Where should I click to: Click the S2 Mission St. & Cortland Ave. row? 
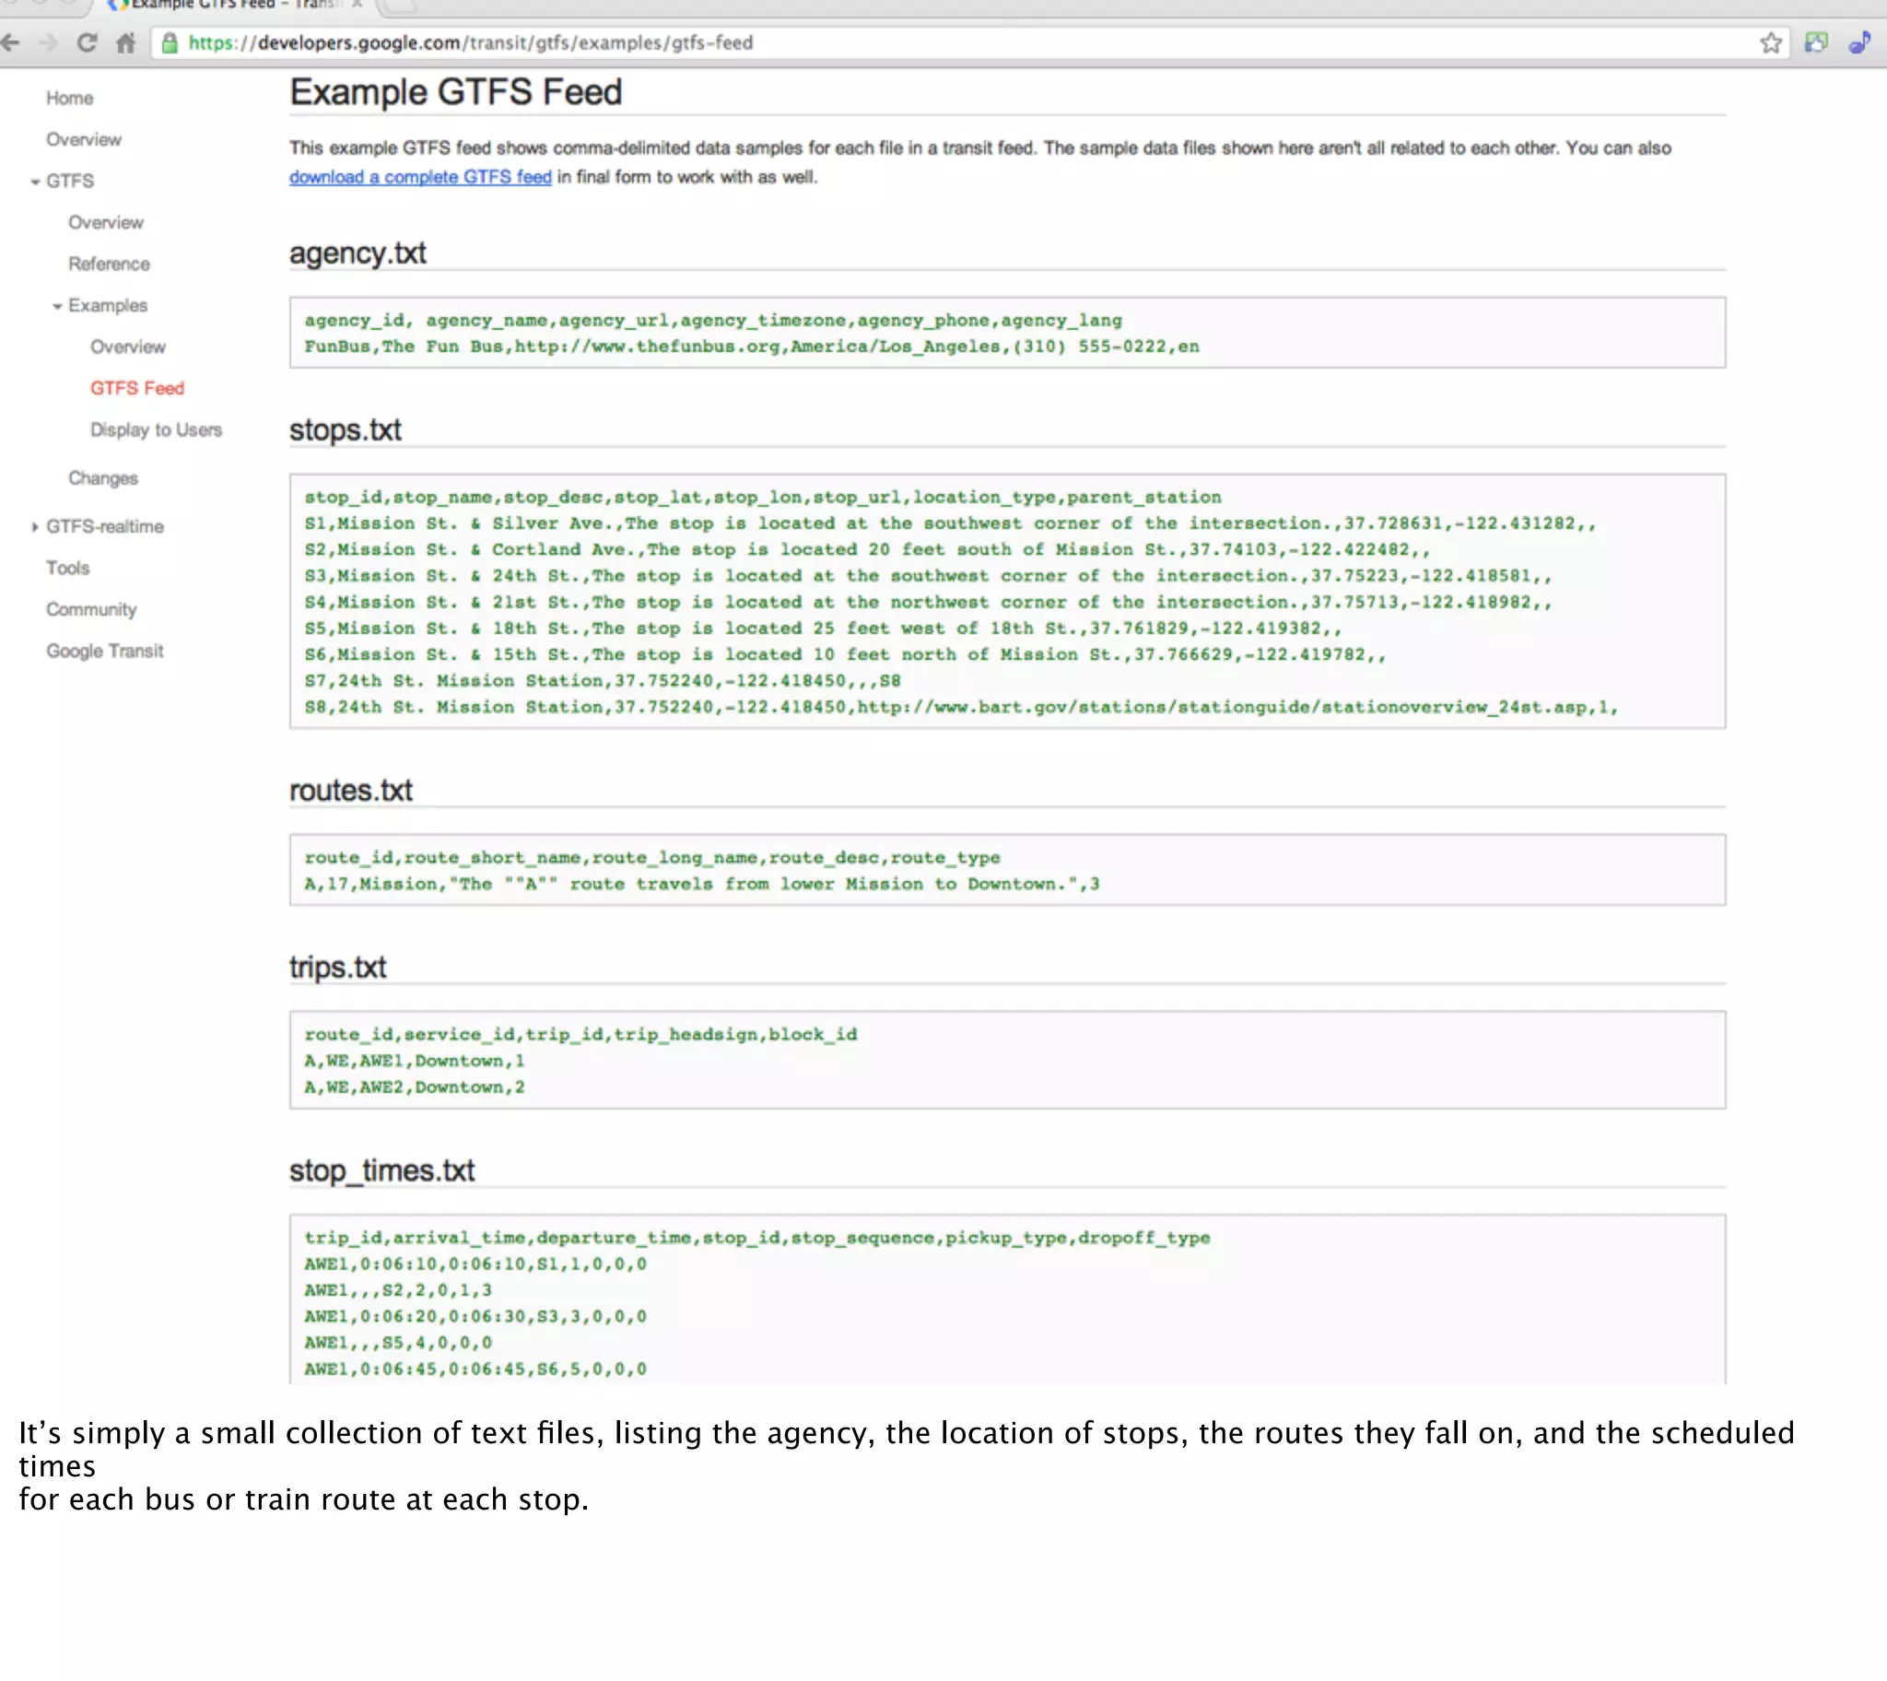click(867, 549)
